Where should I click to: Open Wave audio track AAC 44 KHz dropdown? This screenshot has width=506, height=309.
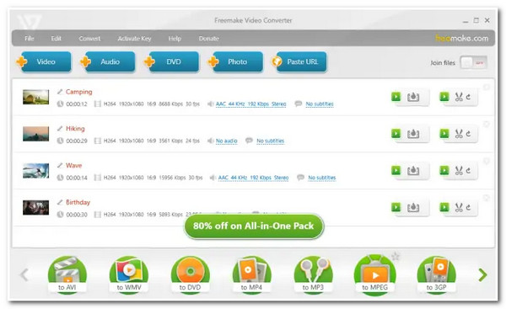click(253, 178)
